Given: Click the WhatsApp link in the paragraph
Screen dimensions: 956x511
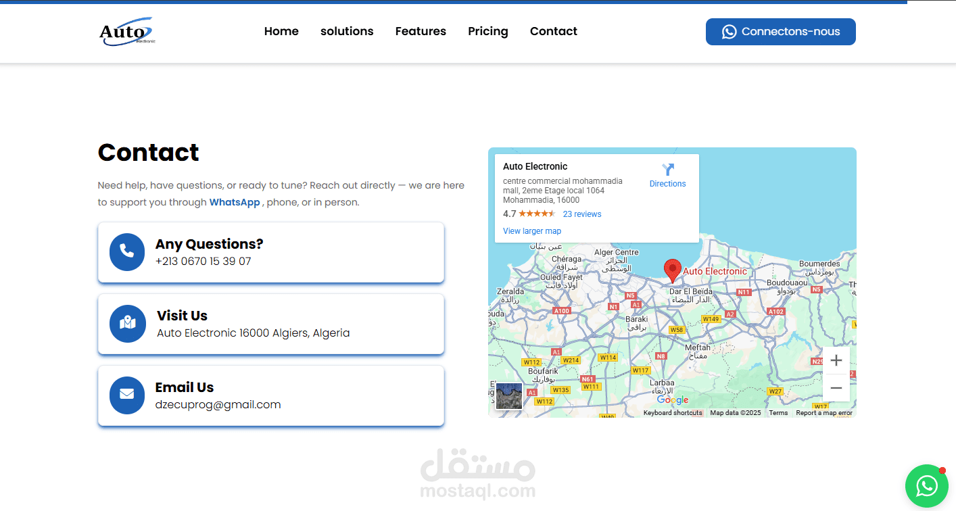Looking at the screenshot, I should pos(235,202).
